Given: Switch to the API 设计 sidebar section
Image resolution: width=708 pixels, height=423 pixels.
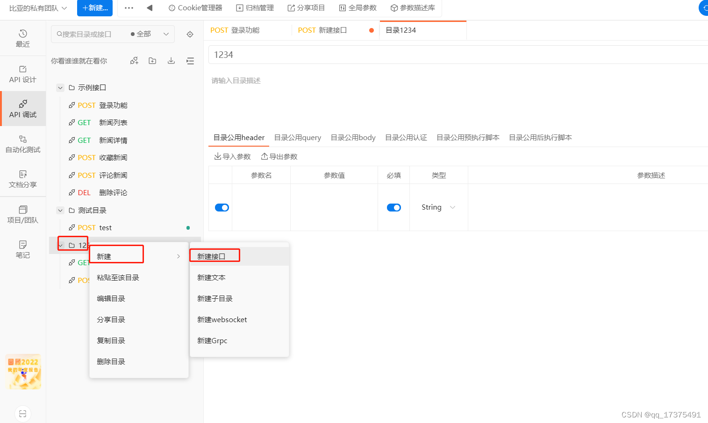Looking at the screenshot, I should (22, 73).
